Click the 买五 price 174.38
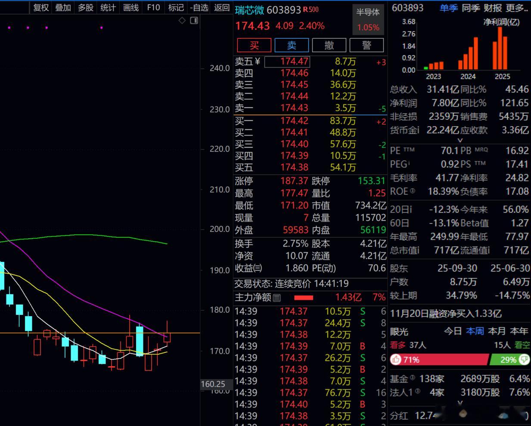 tap(295, 167)
